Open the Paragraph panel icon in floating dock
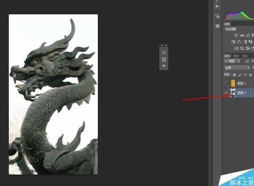This screenshot has width=254, height=186. click(164, 66)
